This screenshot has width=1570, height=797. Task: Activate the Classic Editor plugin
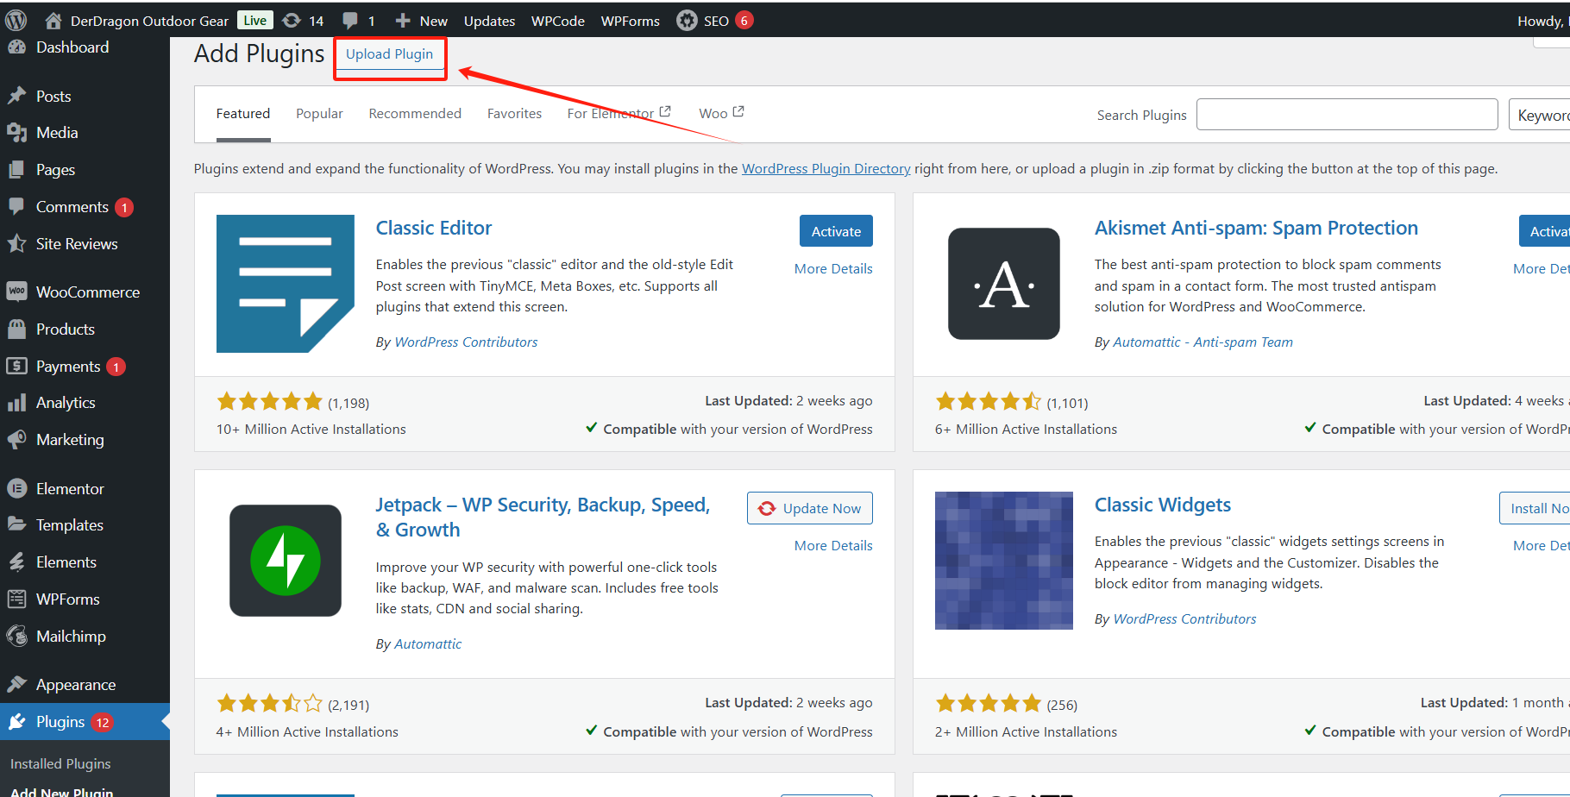pyautogui.click(x=835, y=231)
